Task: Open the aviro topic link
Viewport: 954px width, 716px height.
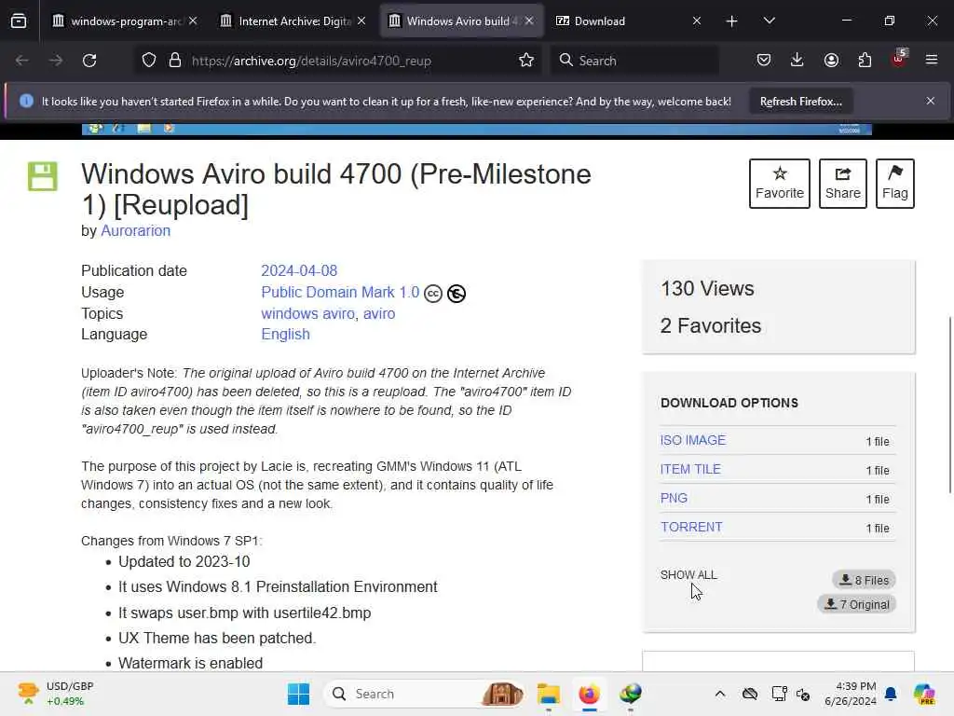Action: click(x=379, y=313)
